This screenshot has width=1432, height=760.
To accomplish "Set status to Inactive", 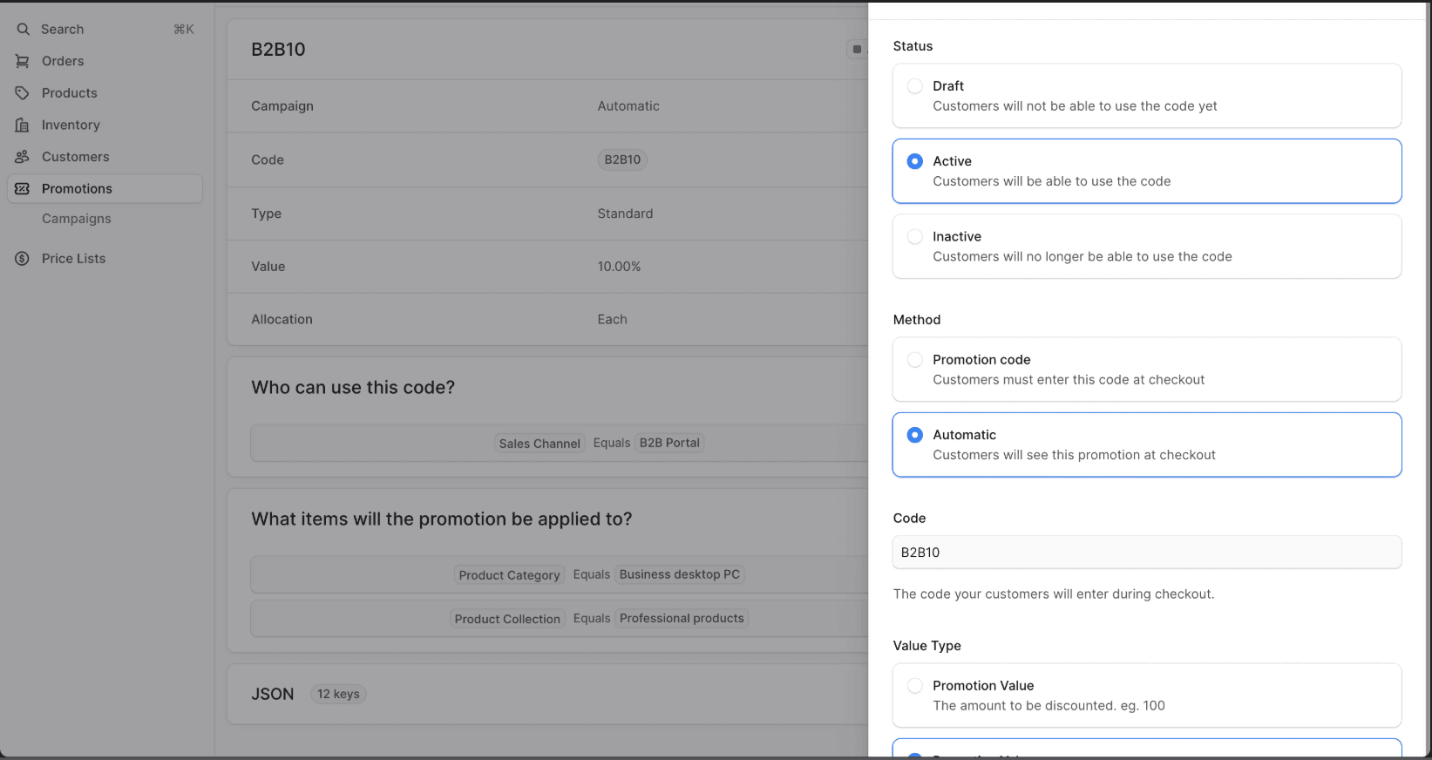I will coord(915,237).
